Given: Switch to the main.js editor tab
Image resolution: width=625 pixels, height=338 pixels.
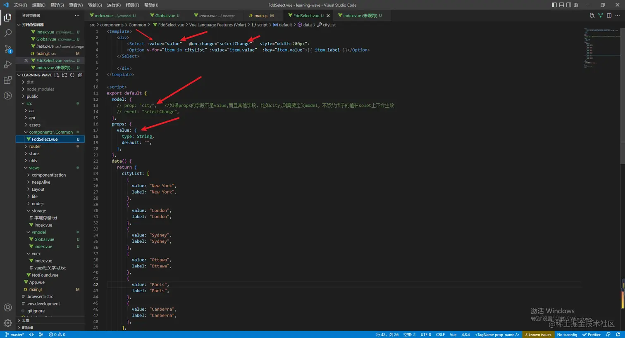Looking at the screenshot, I should pos(261,16).
